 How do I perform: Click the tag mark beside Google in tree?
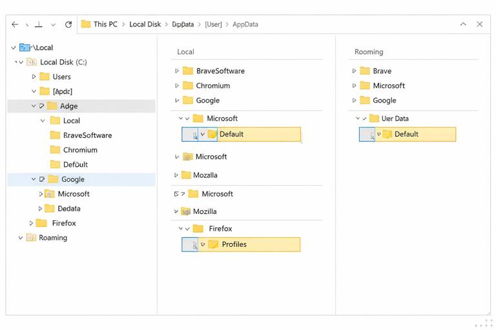42,179
